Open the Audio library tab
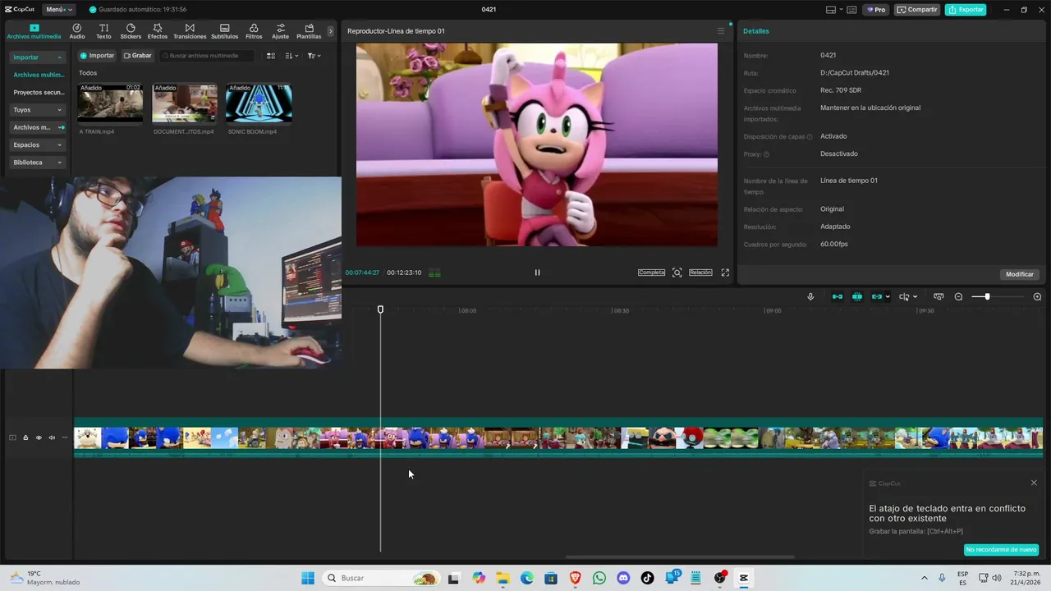 (77, 31)
